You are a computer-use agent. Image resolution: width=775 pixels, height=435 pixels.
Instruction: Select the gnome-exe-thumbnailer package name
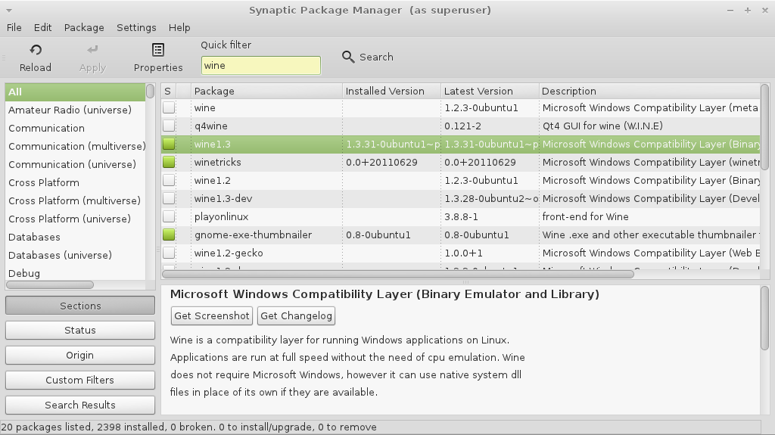click(253, 235)
